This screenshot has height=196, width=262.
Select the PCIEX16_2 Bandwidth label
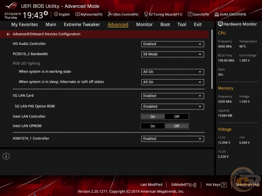[x=30, y=54]
